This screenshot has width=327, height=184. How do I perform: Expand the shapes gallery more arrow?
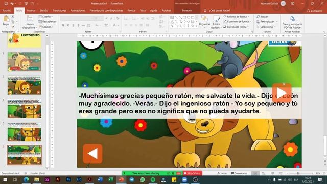196,26
